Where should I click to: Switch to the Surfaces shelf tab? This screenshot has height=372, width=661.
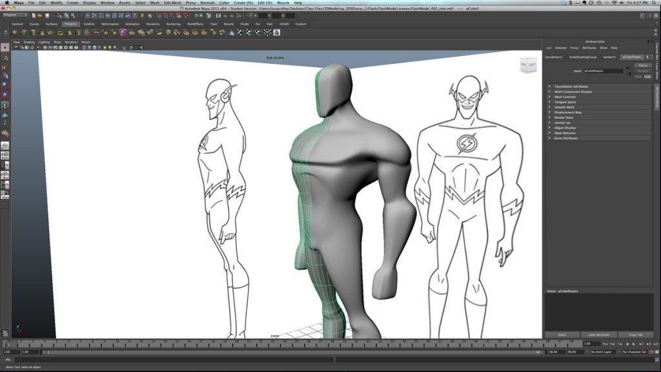[52, 24]
